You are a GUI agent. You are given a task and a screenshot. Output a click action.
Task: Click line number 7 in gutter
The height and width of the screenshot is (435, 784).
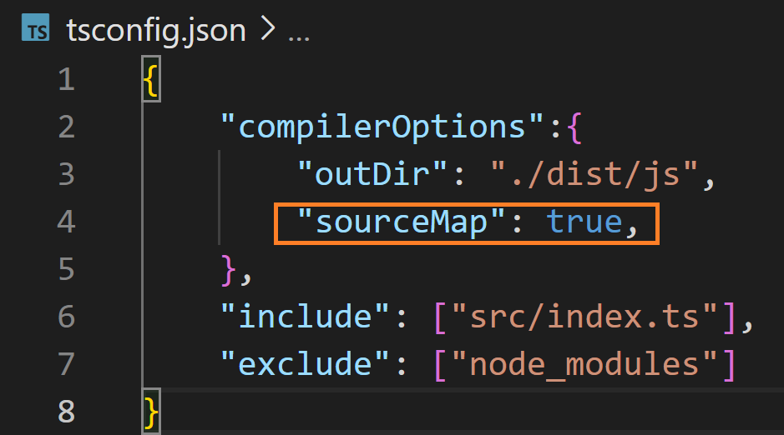coord(67,363)
